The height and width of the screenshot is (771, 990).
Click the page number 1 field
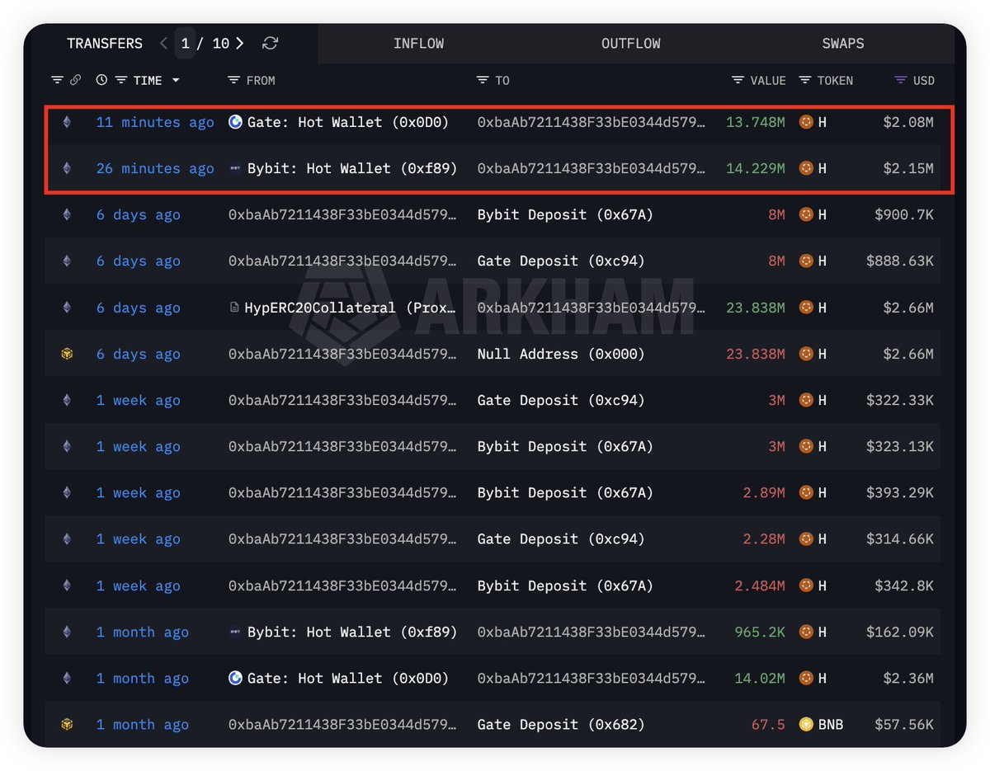coord(186,43)
